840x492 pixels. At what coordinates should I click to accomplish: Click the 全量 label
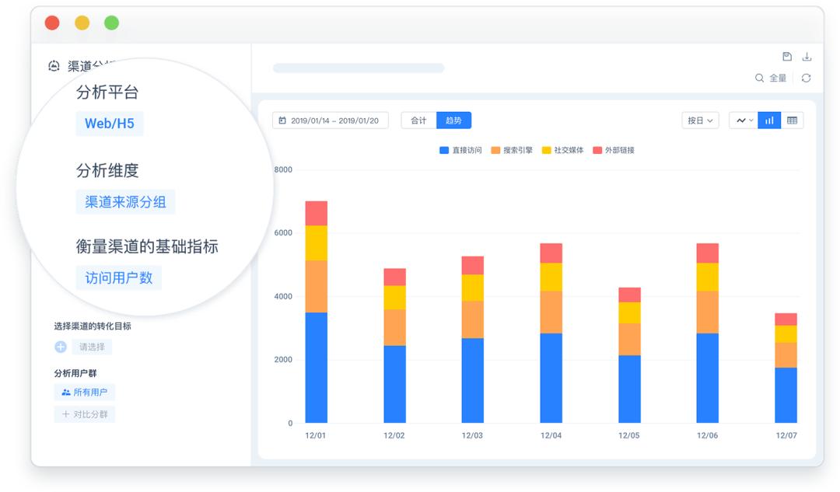point(778,79)
